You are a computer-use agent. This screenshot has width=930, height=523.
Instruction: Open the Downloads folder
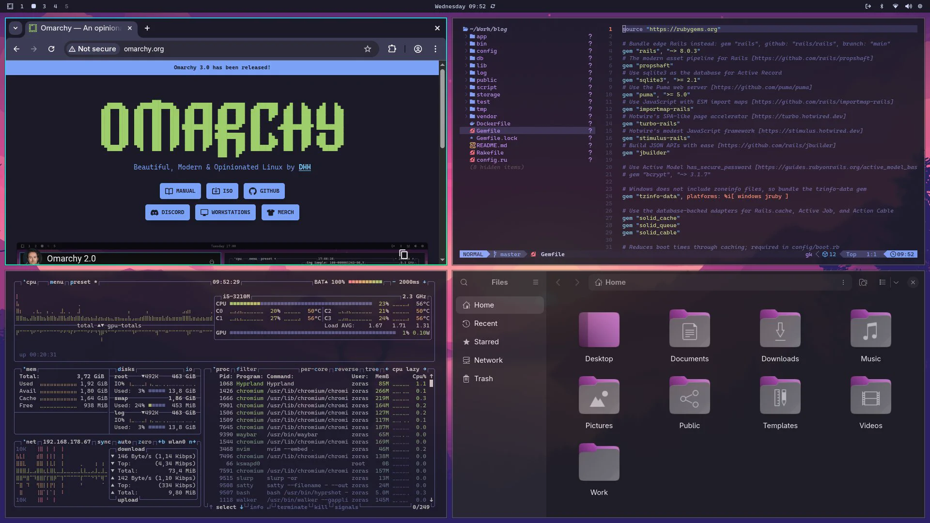(780, 336)
